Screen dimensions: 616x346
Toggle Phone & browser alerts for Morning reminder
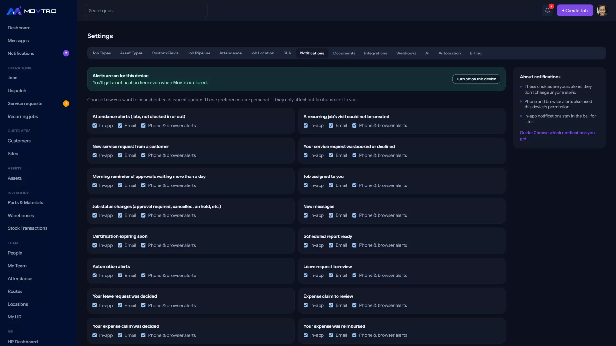coord(143,185)
